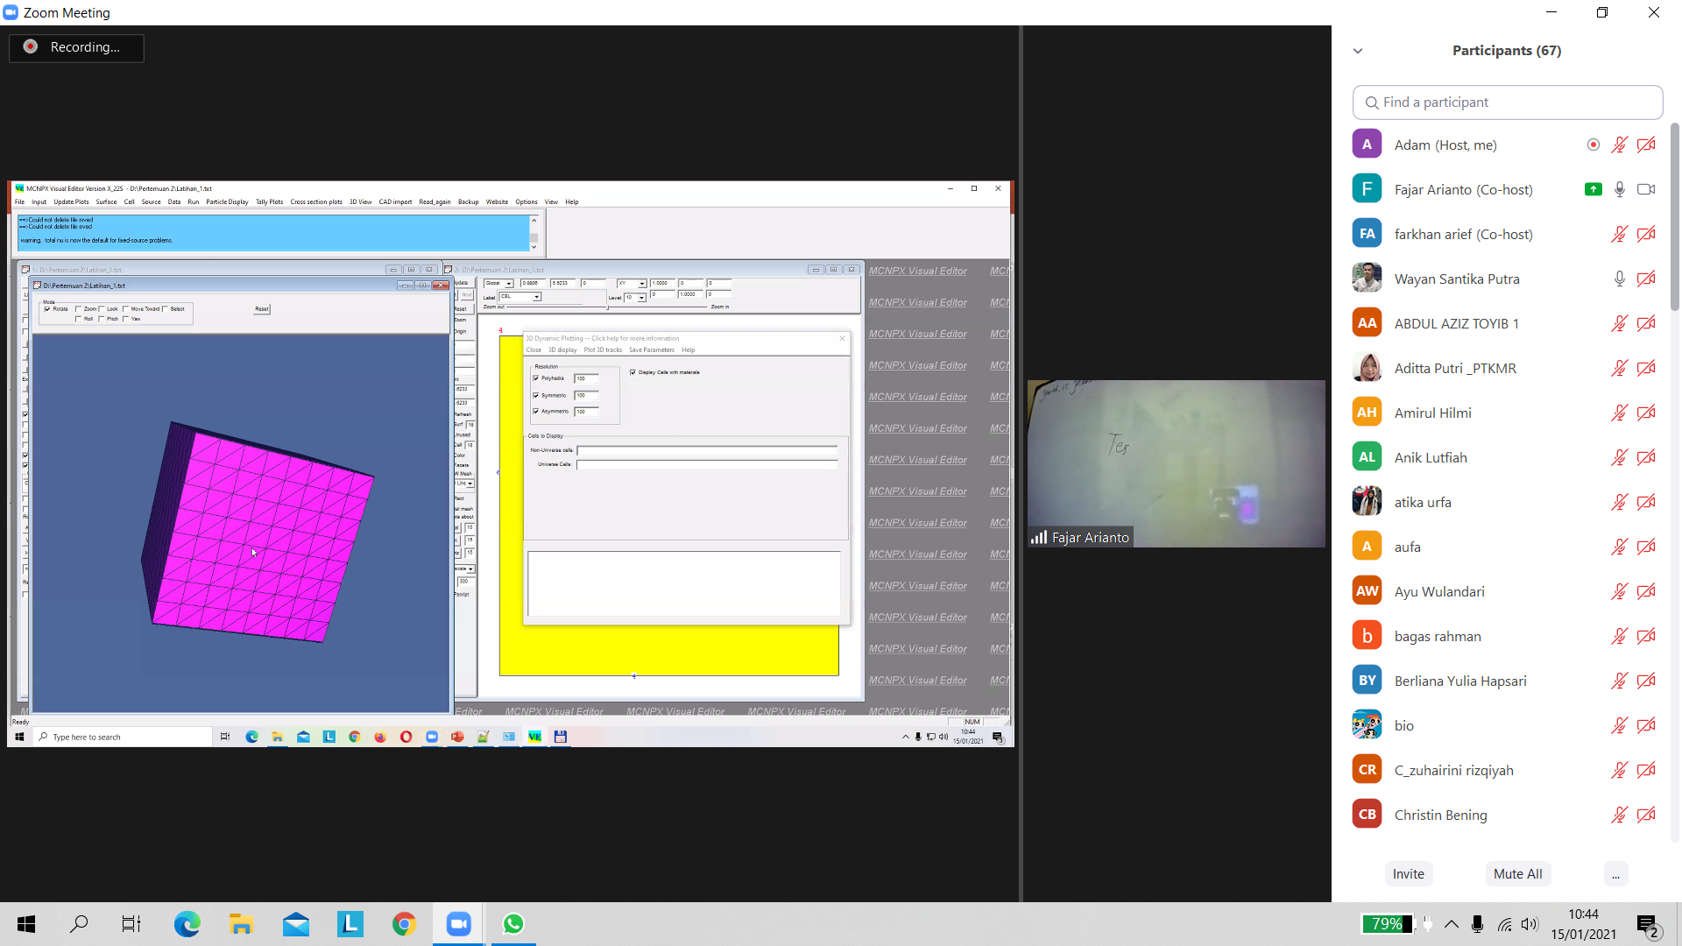Open the Windows notification center
This screenshot has height=946, width=1682.
1648,924
